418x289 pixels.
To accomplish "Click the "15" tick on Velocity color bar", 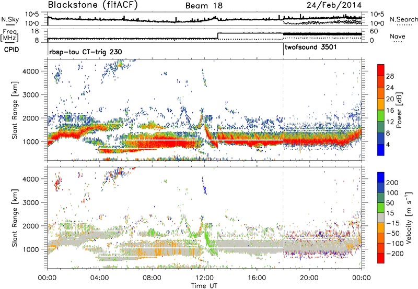I will tap(390, 213).
